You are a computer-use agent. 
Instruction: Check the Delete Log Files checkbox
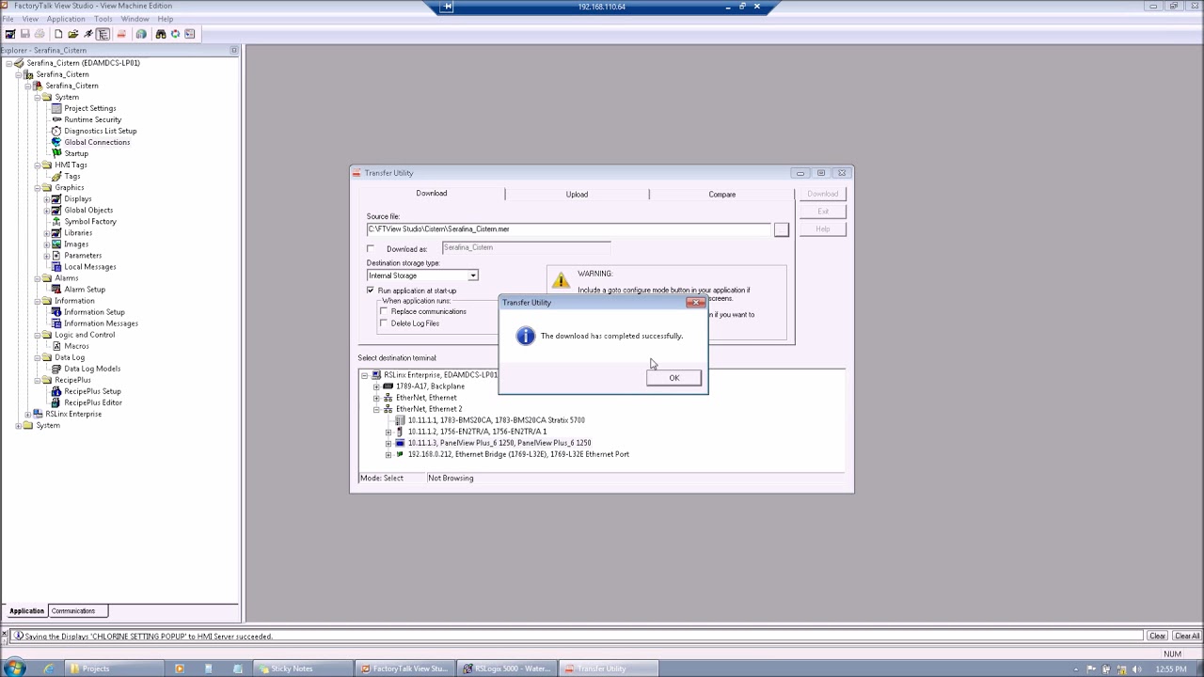(384, 323)
